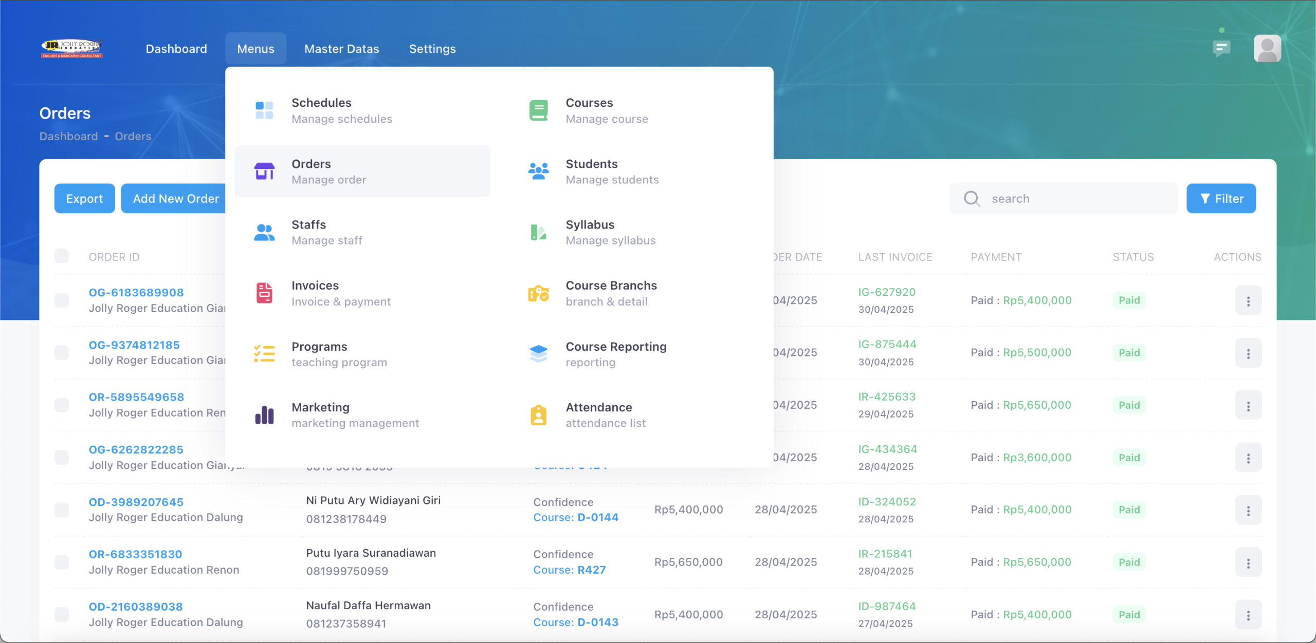Click the Programs checklist icon
1316x643 pixels.
(x=264, y=354)
